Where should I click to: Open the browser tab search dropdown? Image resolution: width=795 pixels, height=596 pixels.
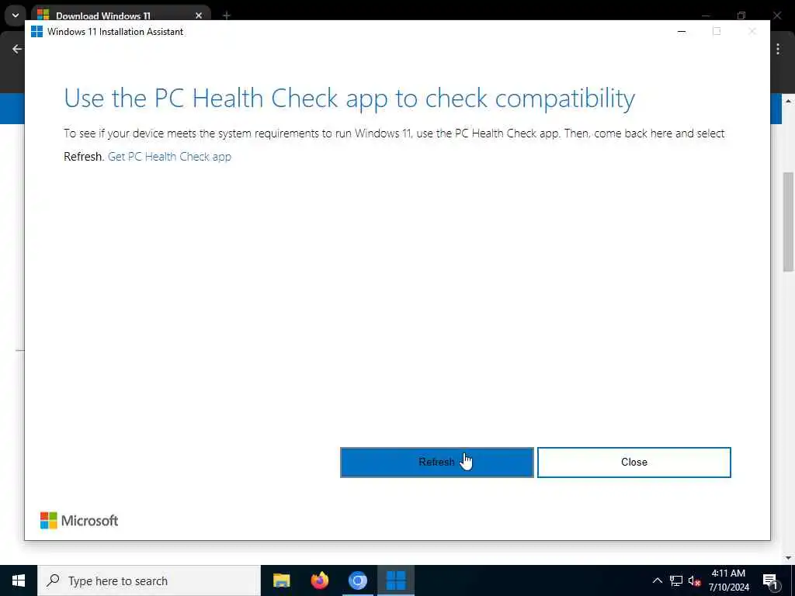[x=16, y=16]
